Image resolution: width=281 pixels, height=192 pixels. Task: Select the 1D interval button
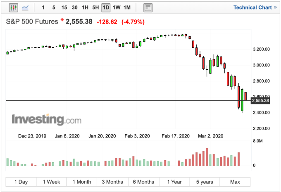(106, 8)
